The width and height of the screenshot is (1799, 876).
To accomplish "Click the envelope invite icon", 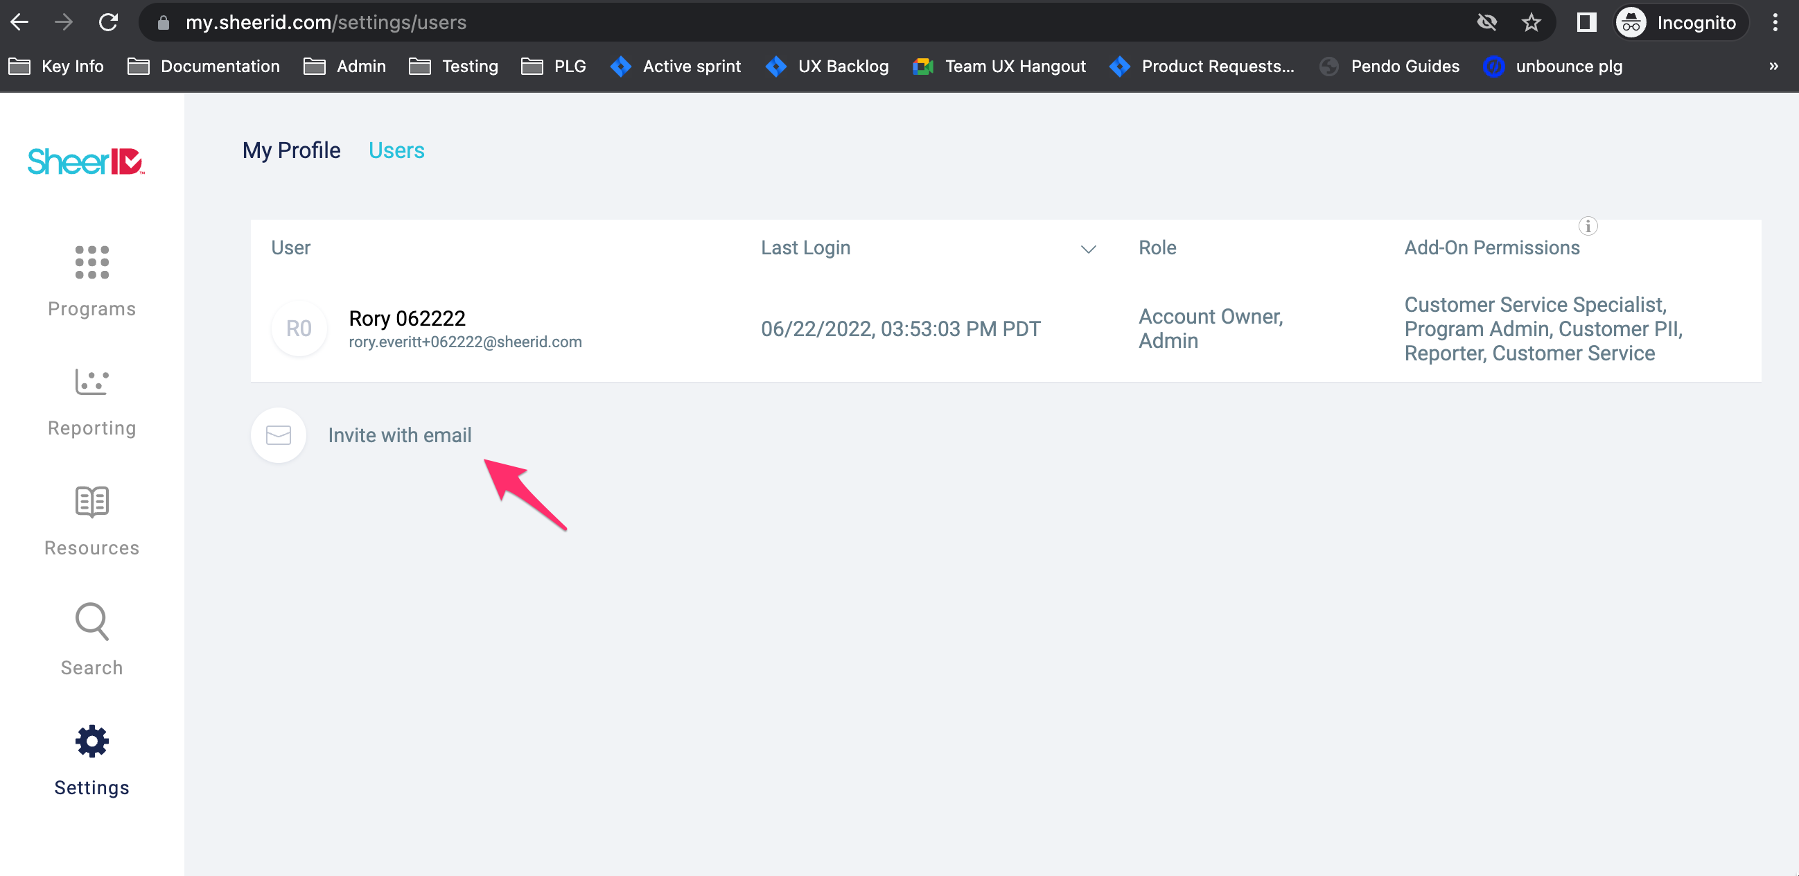I will pos(278,435).
